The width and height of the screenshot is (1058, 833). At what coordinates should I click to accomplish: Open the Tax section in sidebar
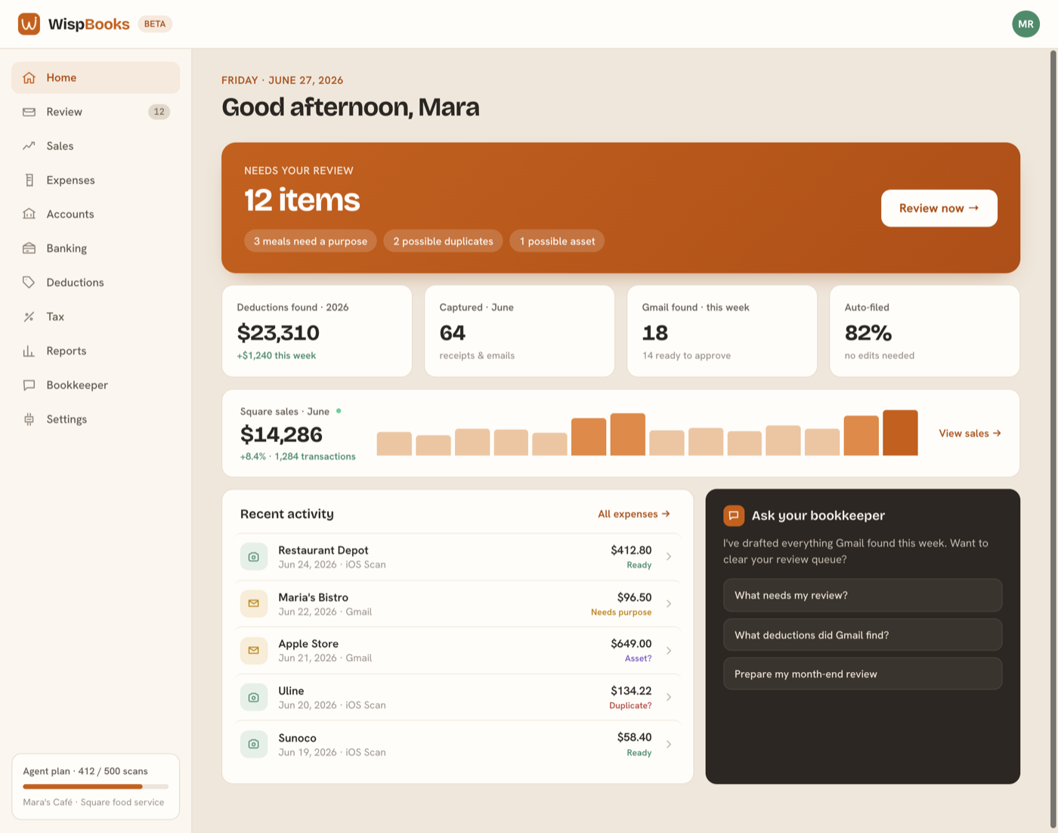(95, 317)
